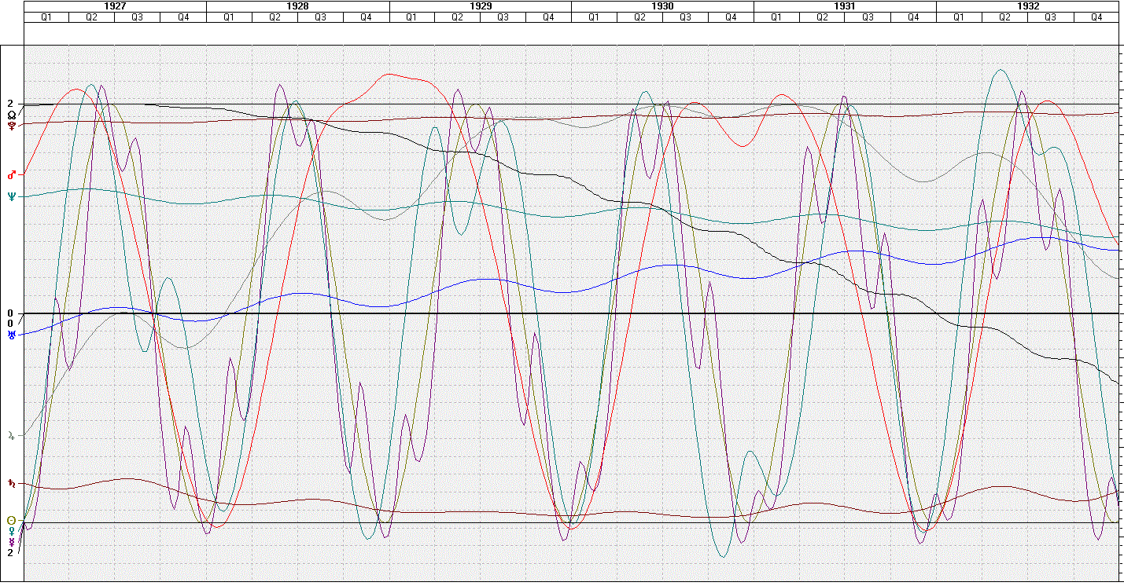Click the 1932 year header
Viewport: 1124px width, 586px height.
click(1027, 5)
